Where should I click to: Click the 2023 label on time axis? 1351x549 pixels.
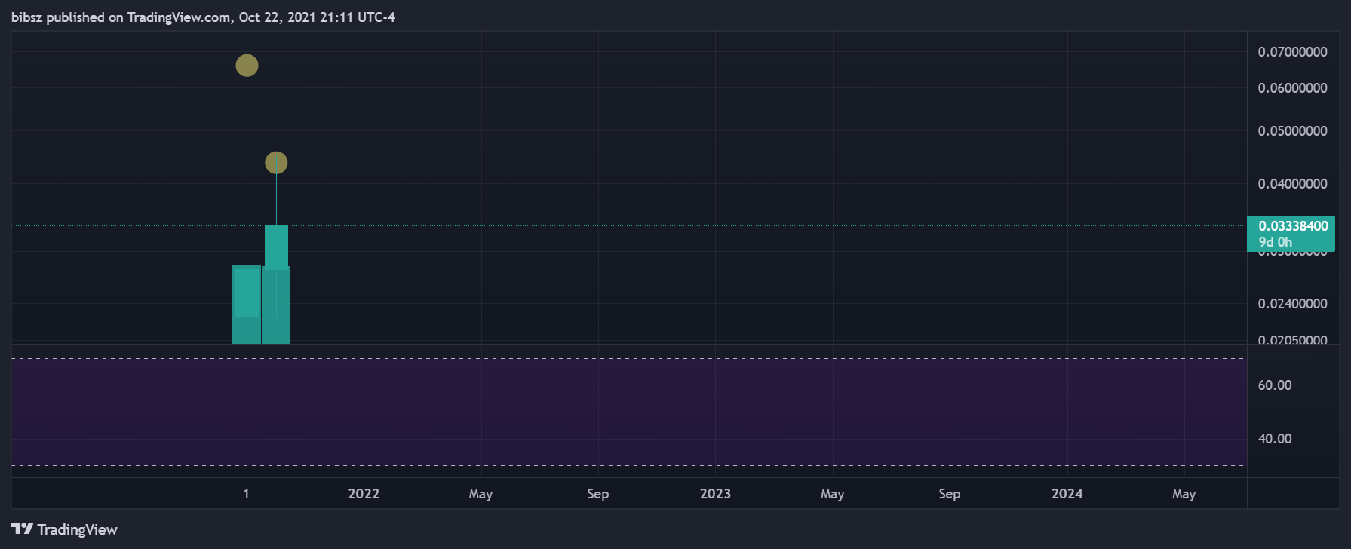click(x=715, y=494)
